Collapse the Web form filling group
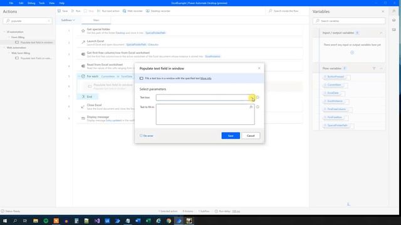Viewport: 401px width, 225px height. (9, 53)
